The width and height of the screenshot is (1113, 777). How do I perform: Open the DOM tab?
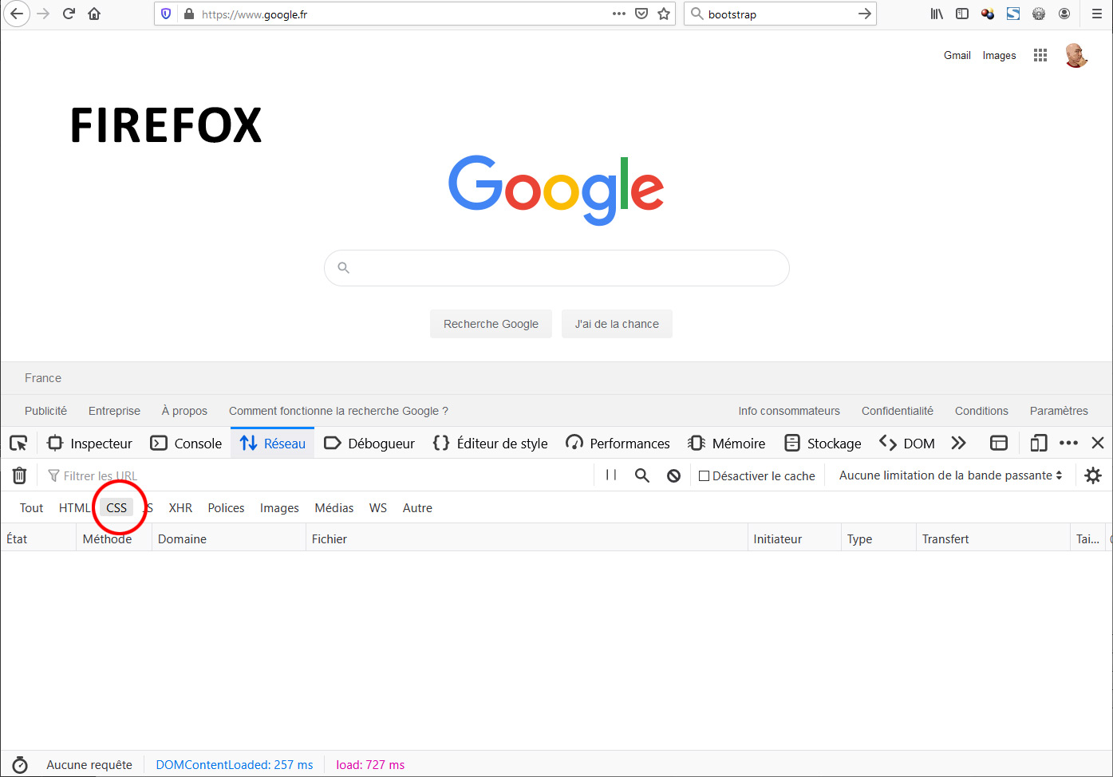pos(907,443)
